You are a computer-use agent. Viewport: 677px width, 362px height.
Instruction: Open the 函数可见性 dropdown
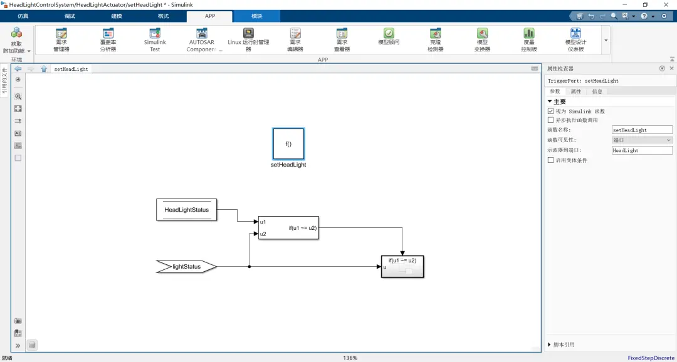(642, 140)
